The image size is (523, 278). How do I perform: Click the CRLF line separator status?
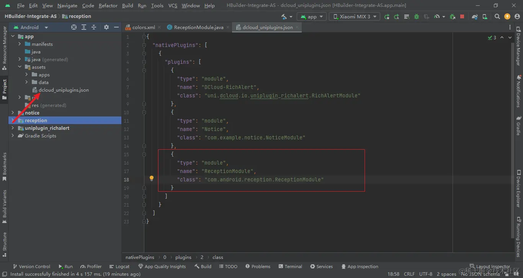[409, 274]
